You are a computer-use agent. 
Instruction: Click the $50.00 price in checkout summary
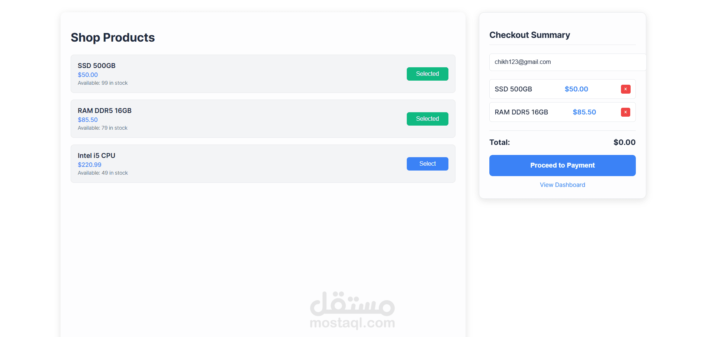coord(576,89)
